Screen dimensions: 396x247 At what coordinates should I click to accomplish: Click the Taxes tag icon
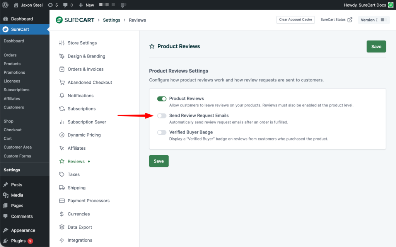click(61, 174)
